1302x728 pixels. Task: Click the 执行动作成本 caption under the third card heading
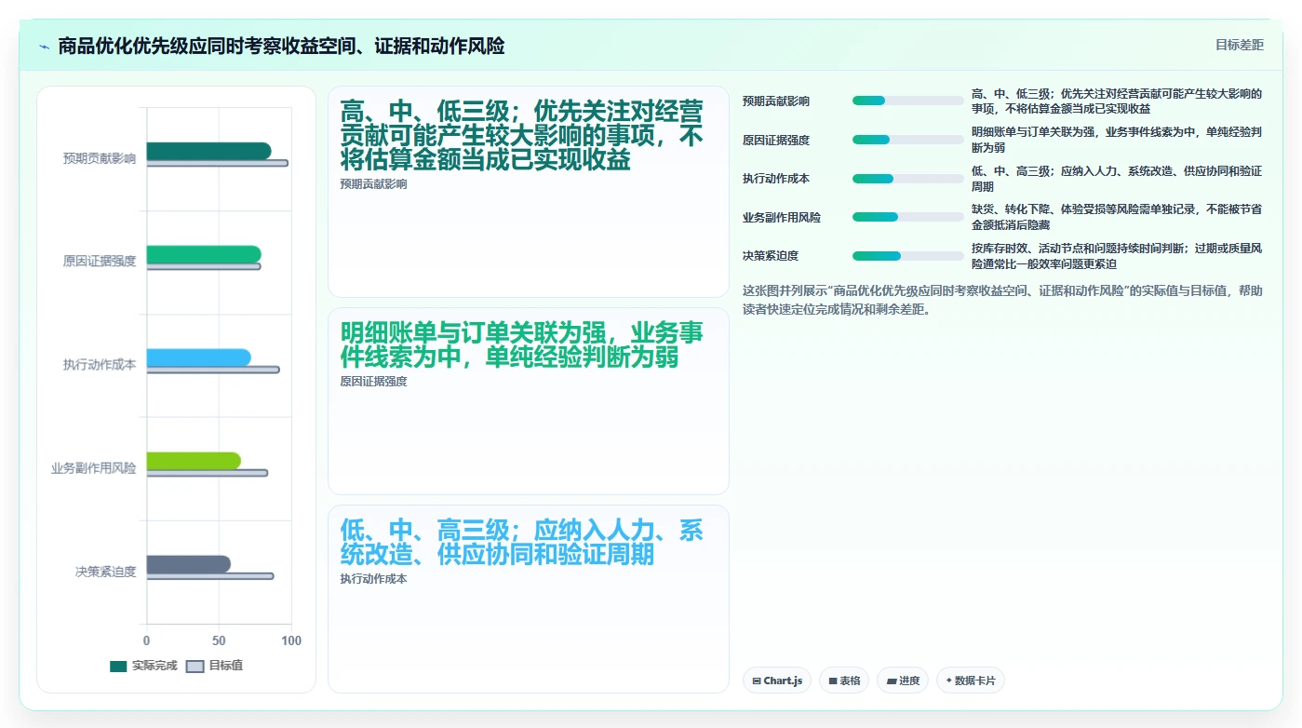pos(373,579)
